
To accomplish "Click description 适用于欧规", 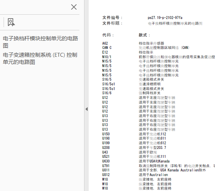I will (148, 152).
